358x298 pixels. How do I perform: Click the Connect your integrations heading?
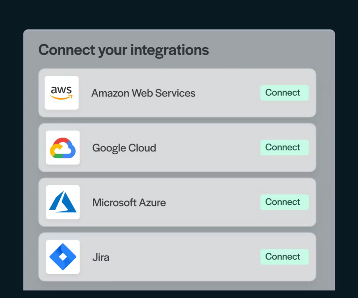(x=123, y=50)
